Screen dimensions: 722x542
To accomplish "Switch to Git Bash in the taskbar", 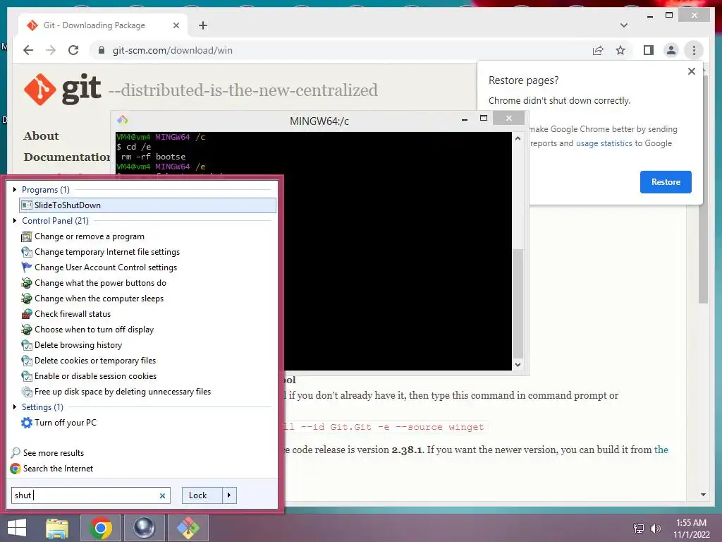I will (188, 528).
